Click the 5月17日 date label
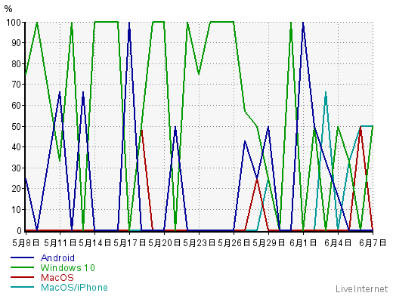This screenshot has height=296, width=393. (129, 243)
